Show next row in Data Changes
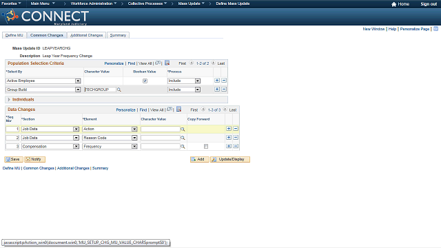 (225, 110)
